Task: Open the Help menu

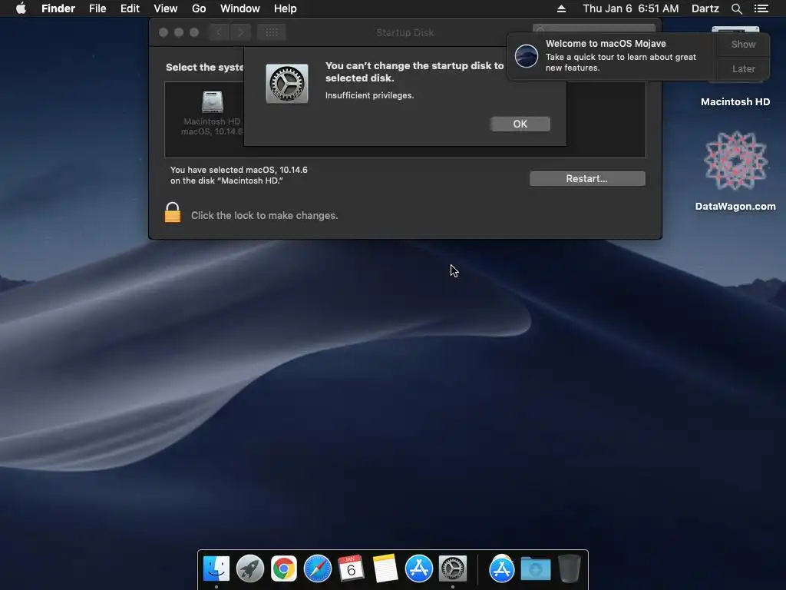Action: click(286, 8)
